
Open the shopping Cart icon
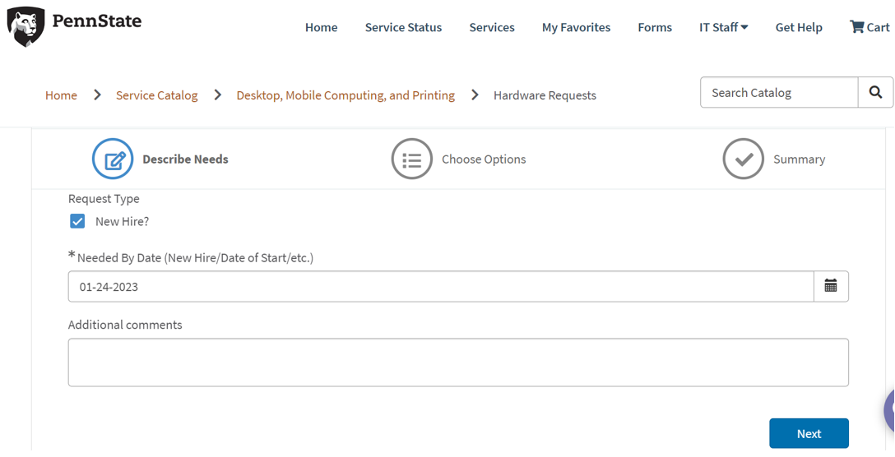click(x=857, y=27)
